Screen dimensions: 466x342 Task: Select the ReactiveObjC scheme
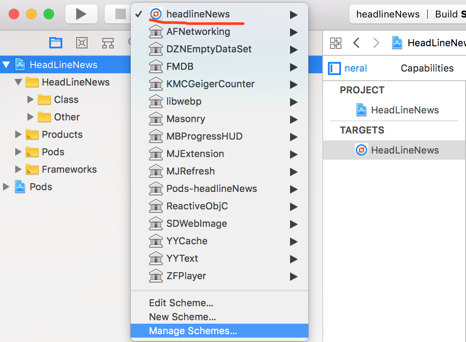coord(219,206)
